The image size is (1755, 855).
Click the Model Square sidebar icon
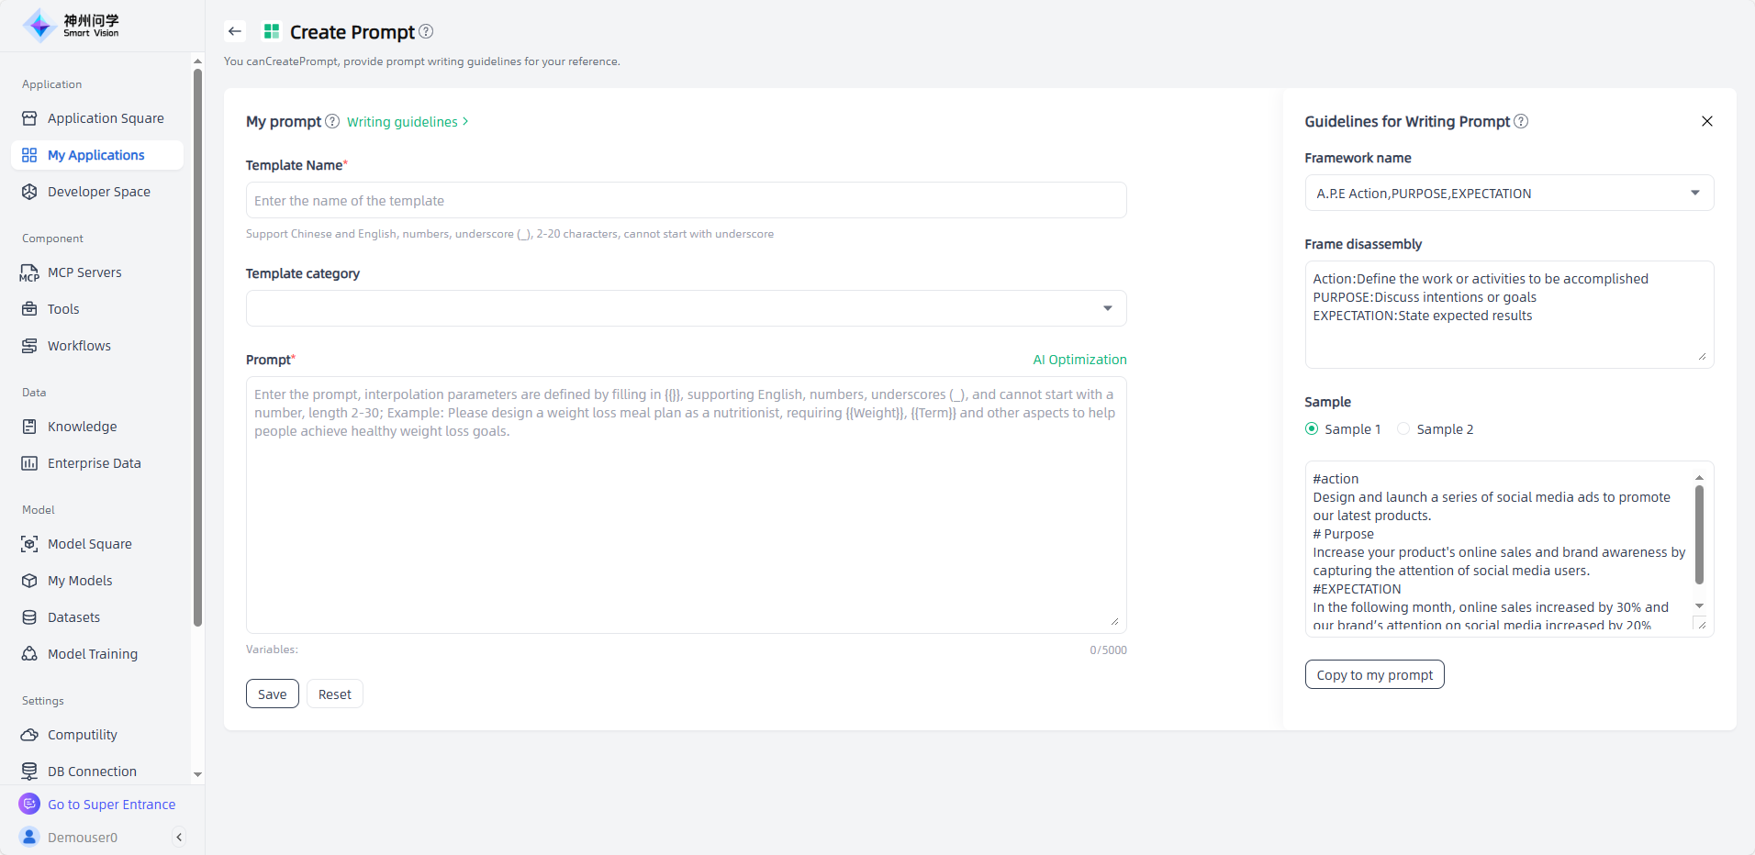coord(29,544)
